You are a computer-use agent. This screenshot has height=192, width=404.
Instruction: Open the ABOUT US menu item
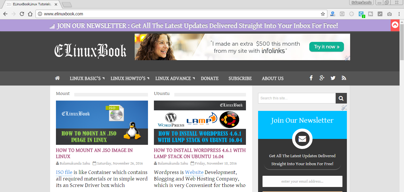273,78
